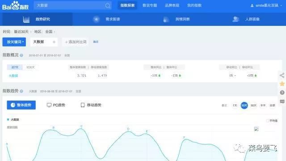Click the 1,479 mobile search index value

coord(102,76)
